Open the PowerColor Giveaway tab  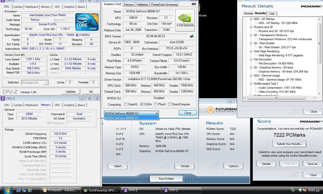[164, 5]
